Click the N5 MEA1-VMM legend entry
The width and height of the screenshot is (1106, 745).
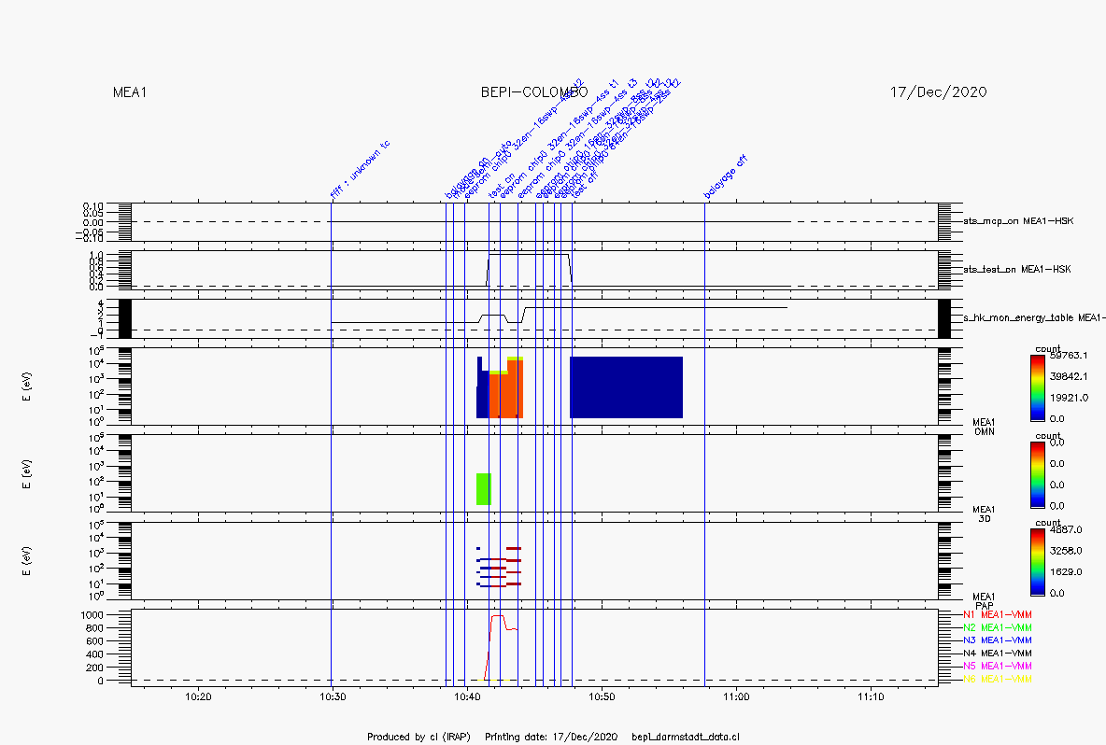point(998,666)
